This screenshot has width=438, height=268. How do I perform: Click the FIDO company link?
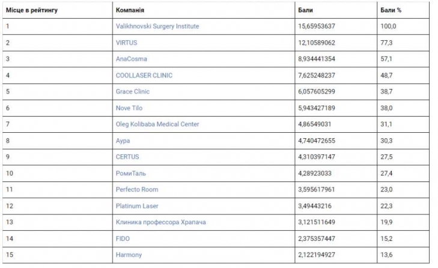point(122,239)
